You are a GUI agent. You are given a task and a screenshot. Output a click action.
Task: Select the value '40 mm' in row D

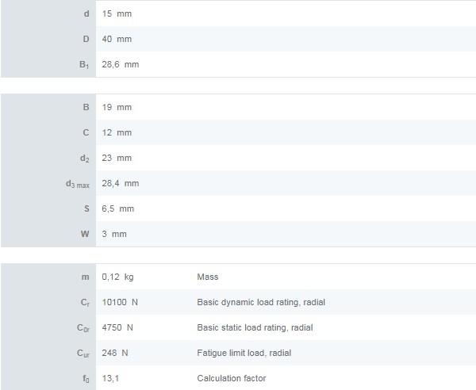117,39
